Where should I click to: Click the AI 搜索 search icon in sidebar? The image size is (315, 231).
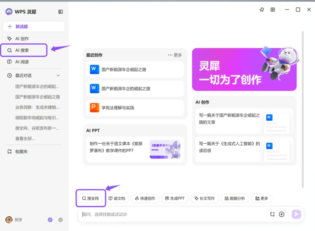click(x=10, y=50)
